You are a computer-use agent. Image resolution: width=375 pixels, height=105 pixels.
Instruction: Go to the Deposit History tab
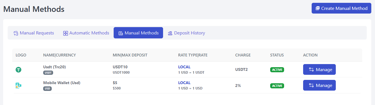186,33
